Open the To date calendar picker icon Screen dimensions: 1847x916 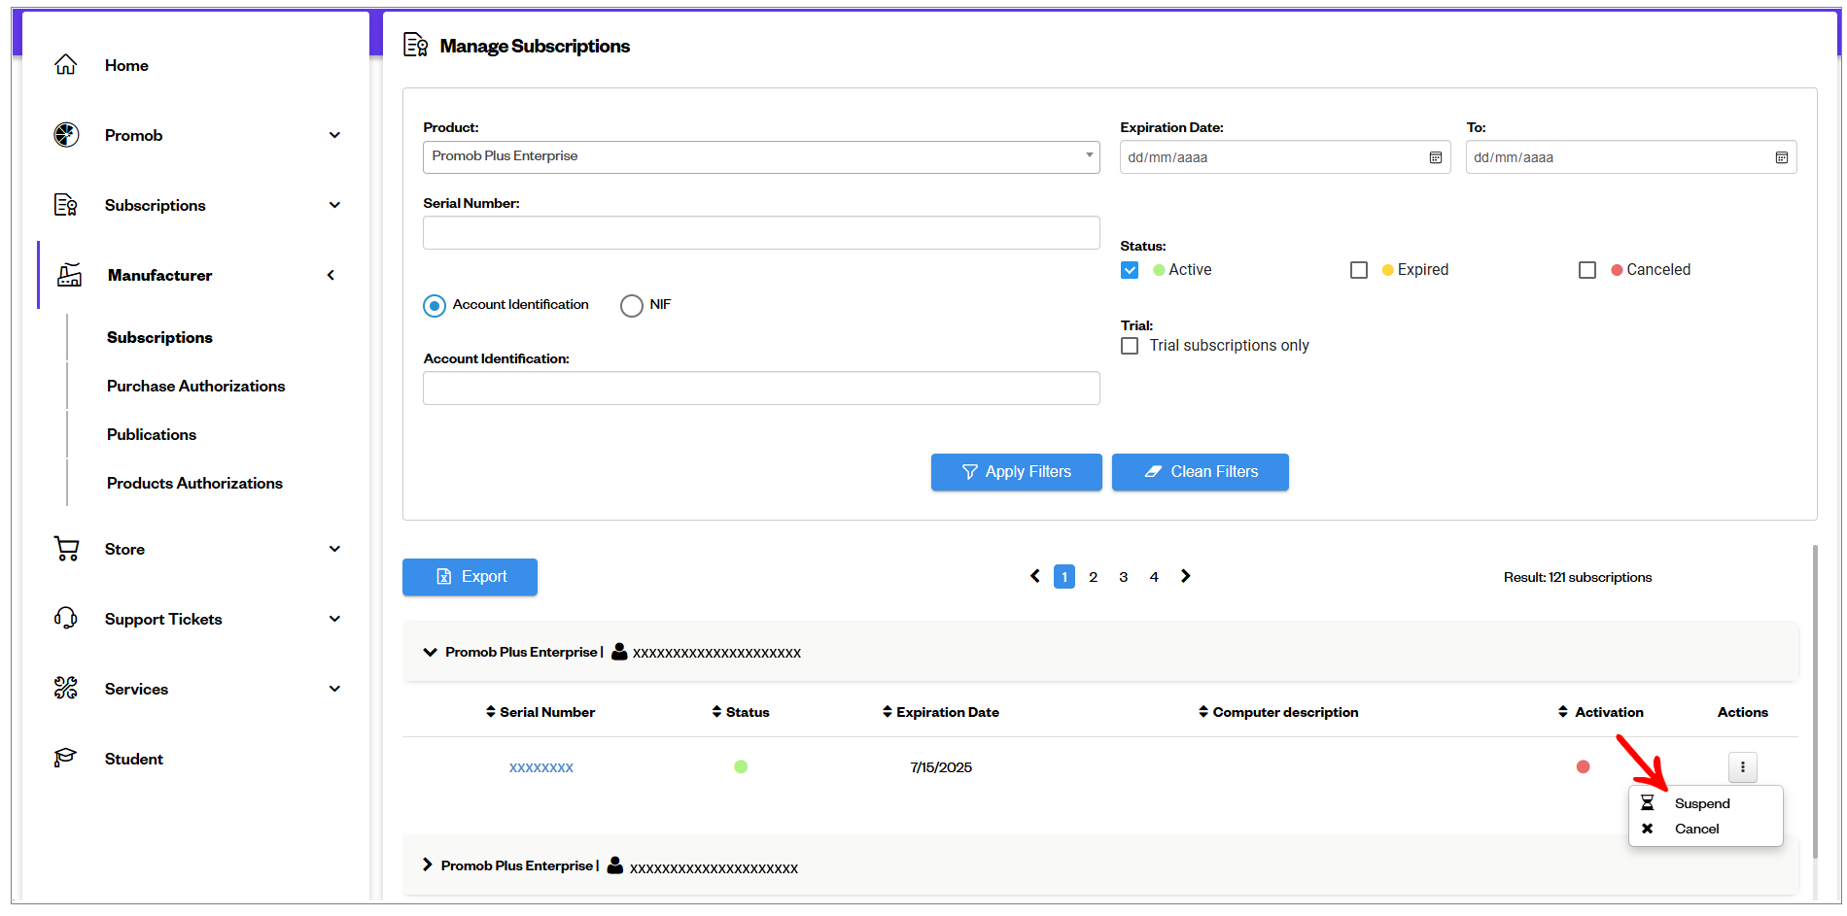point(1781,157)
